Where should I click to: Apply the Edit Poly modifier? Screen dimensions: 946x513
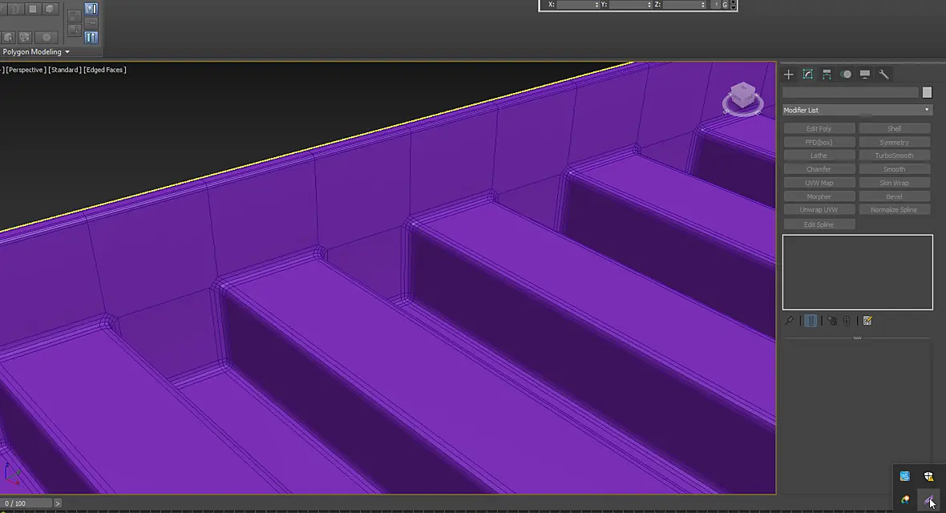point(819,128)
